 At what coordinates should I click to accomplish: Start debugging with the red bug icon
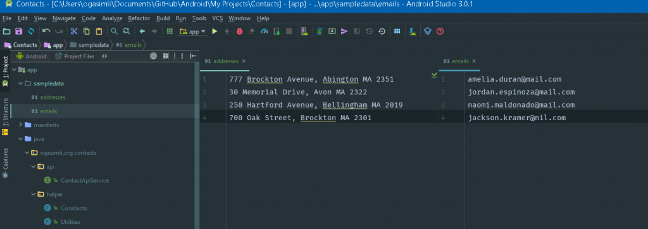point(239,32)
